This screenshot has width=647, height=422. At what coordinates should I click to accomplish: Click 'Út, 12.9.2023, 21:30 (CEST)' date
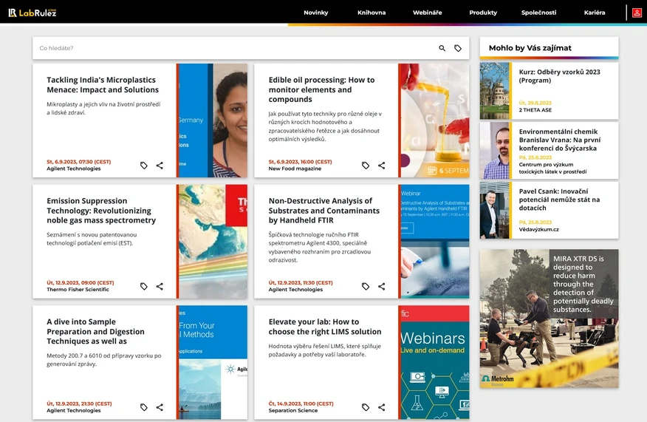point(79,404)
